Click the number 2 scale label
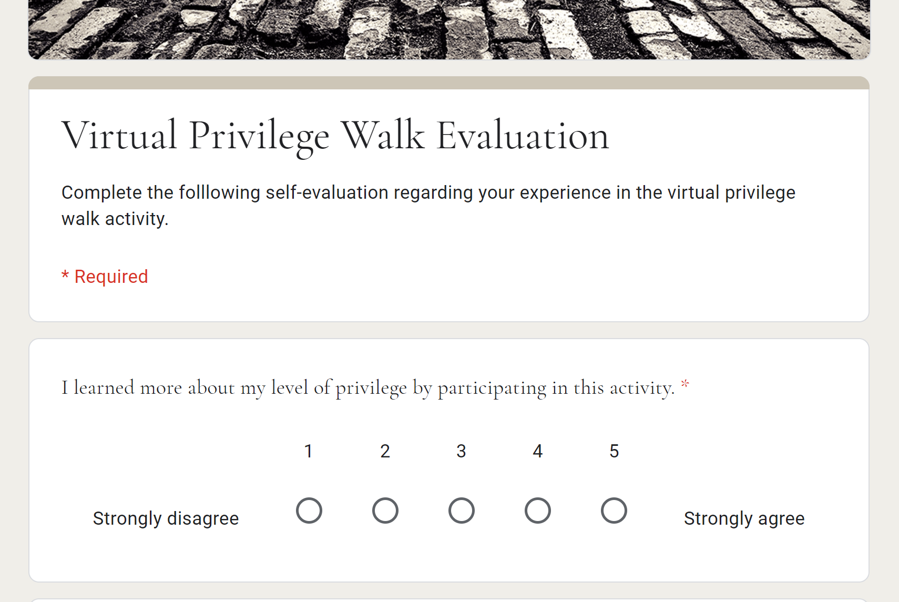The height and width of the screenshot is (602, 899). pos(385,451)
